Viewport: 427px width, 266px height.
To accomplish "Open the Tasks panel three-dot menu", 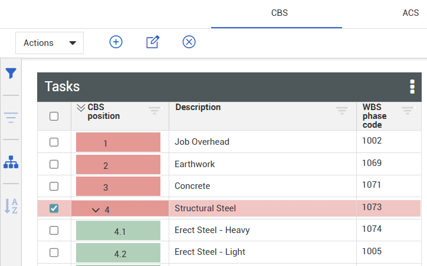I will 412,87.
